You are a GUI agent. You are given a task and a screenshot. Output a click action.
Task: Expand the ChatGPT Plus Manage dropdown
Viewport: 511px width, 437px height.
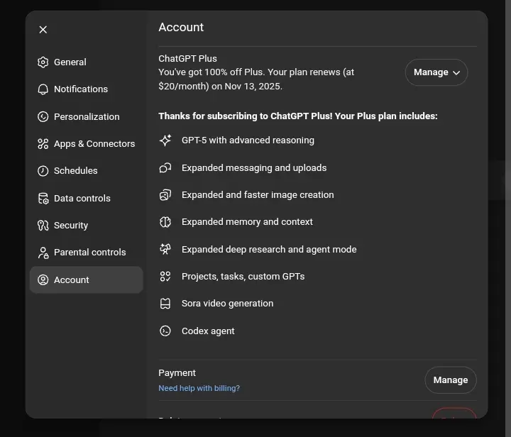click(436, 72)
